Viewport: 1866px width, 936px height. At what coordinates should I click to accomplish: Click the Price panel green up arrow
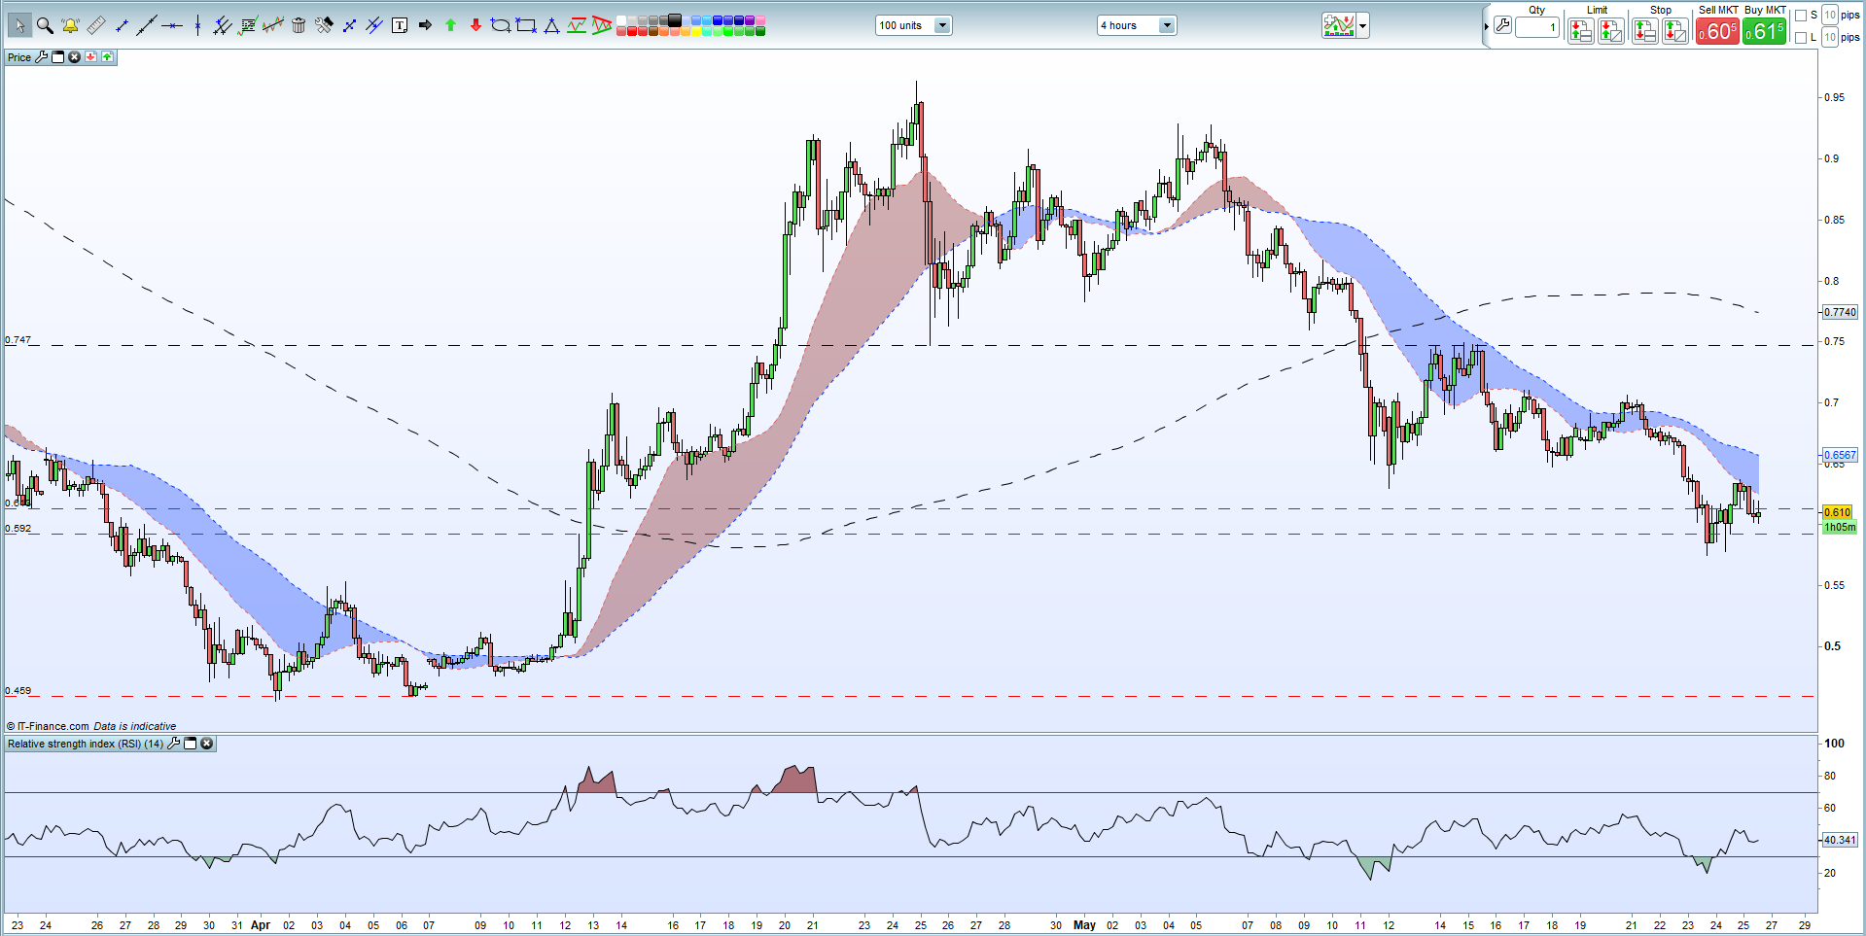pyautogui.click(x=107, y=57)
